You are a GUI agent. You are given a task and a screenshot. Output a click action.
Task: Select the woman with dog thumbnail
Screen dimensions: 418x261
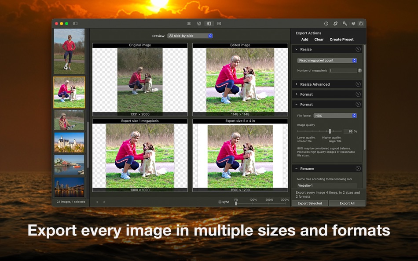[x=69, y=92]
